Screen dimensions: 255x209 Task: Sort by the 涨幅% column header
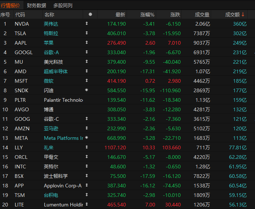[x=147, y=15]
